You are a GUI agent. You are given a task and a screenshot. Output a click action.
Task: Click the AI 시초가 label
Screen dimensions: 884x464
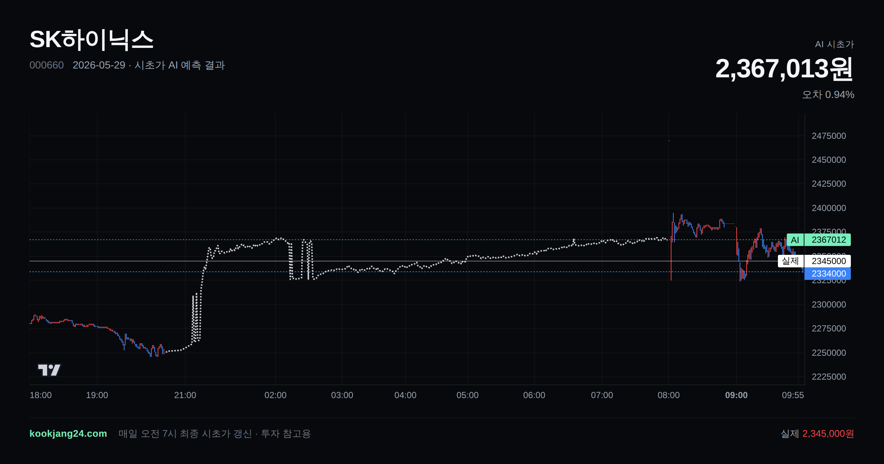[x=834, y=44]
